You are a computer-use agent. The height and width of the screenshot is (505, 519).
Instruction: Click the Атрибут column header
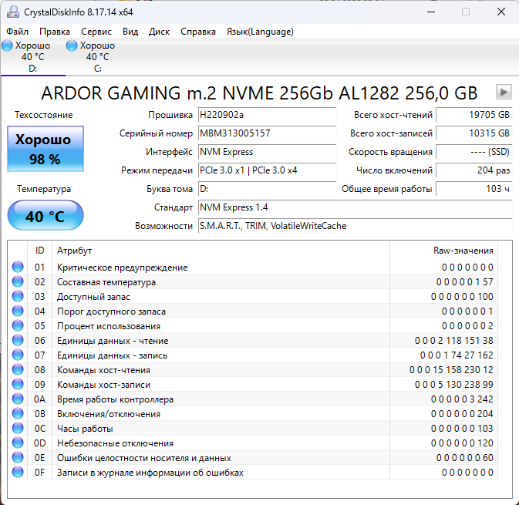[74, 251]
